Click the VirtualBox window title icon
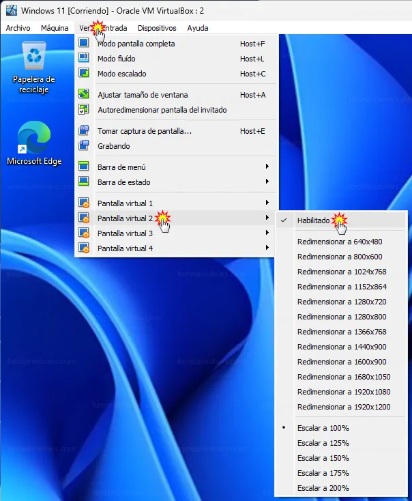 tap(12, 10)
